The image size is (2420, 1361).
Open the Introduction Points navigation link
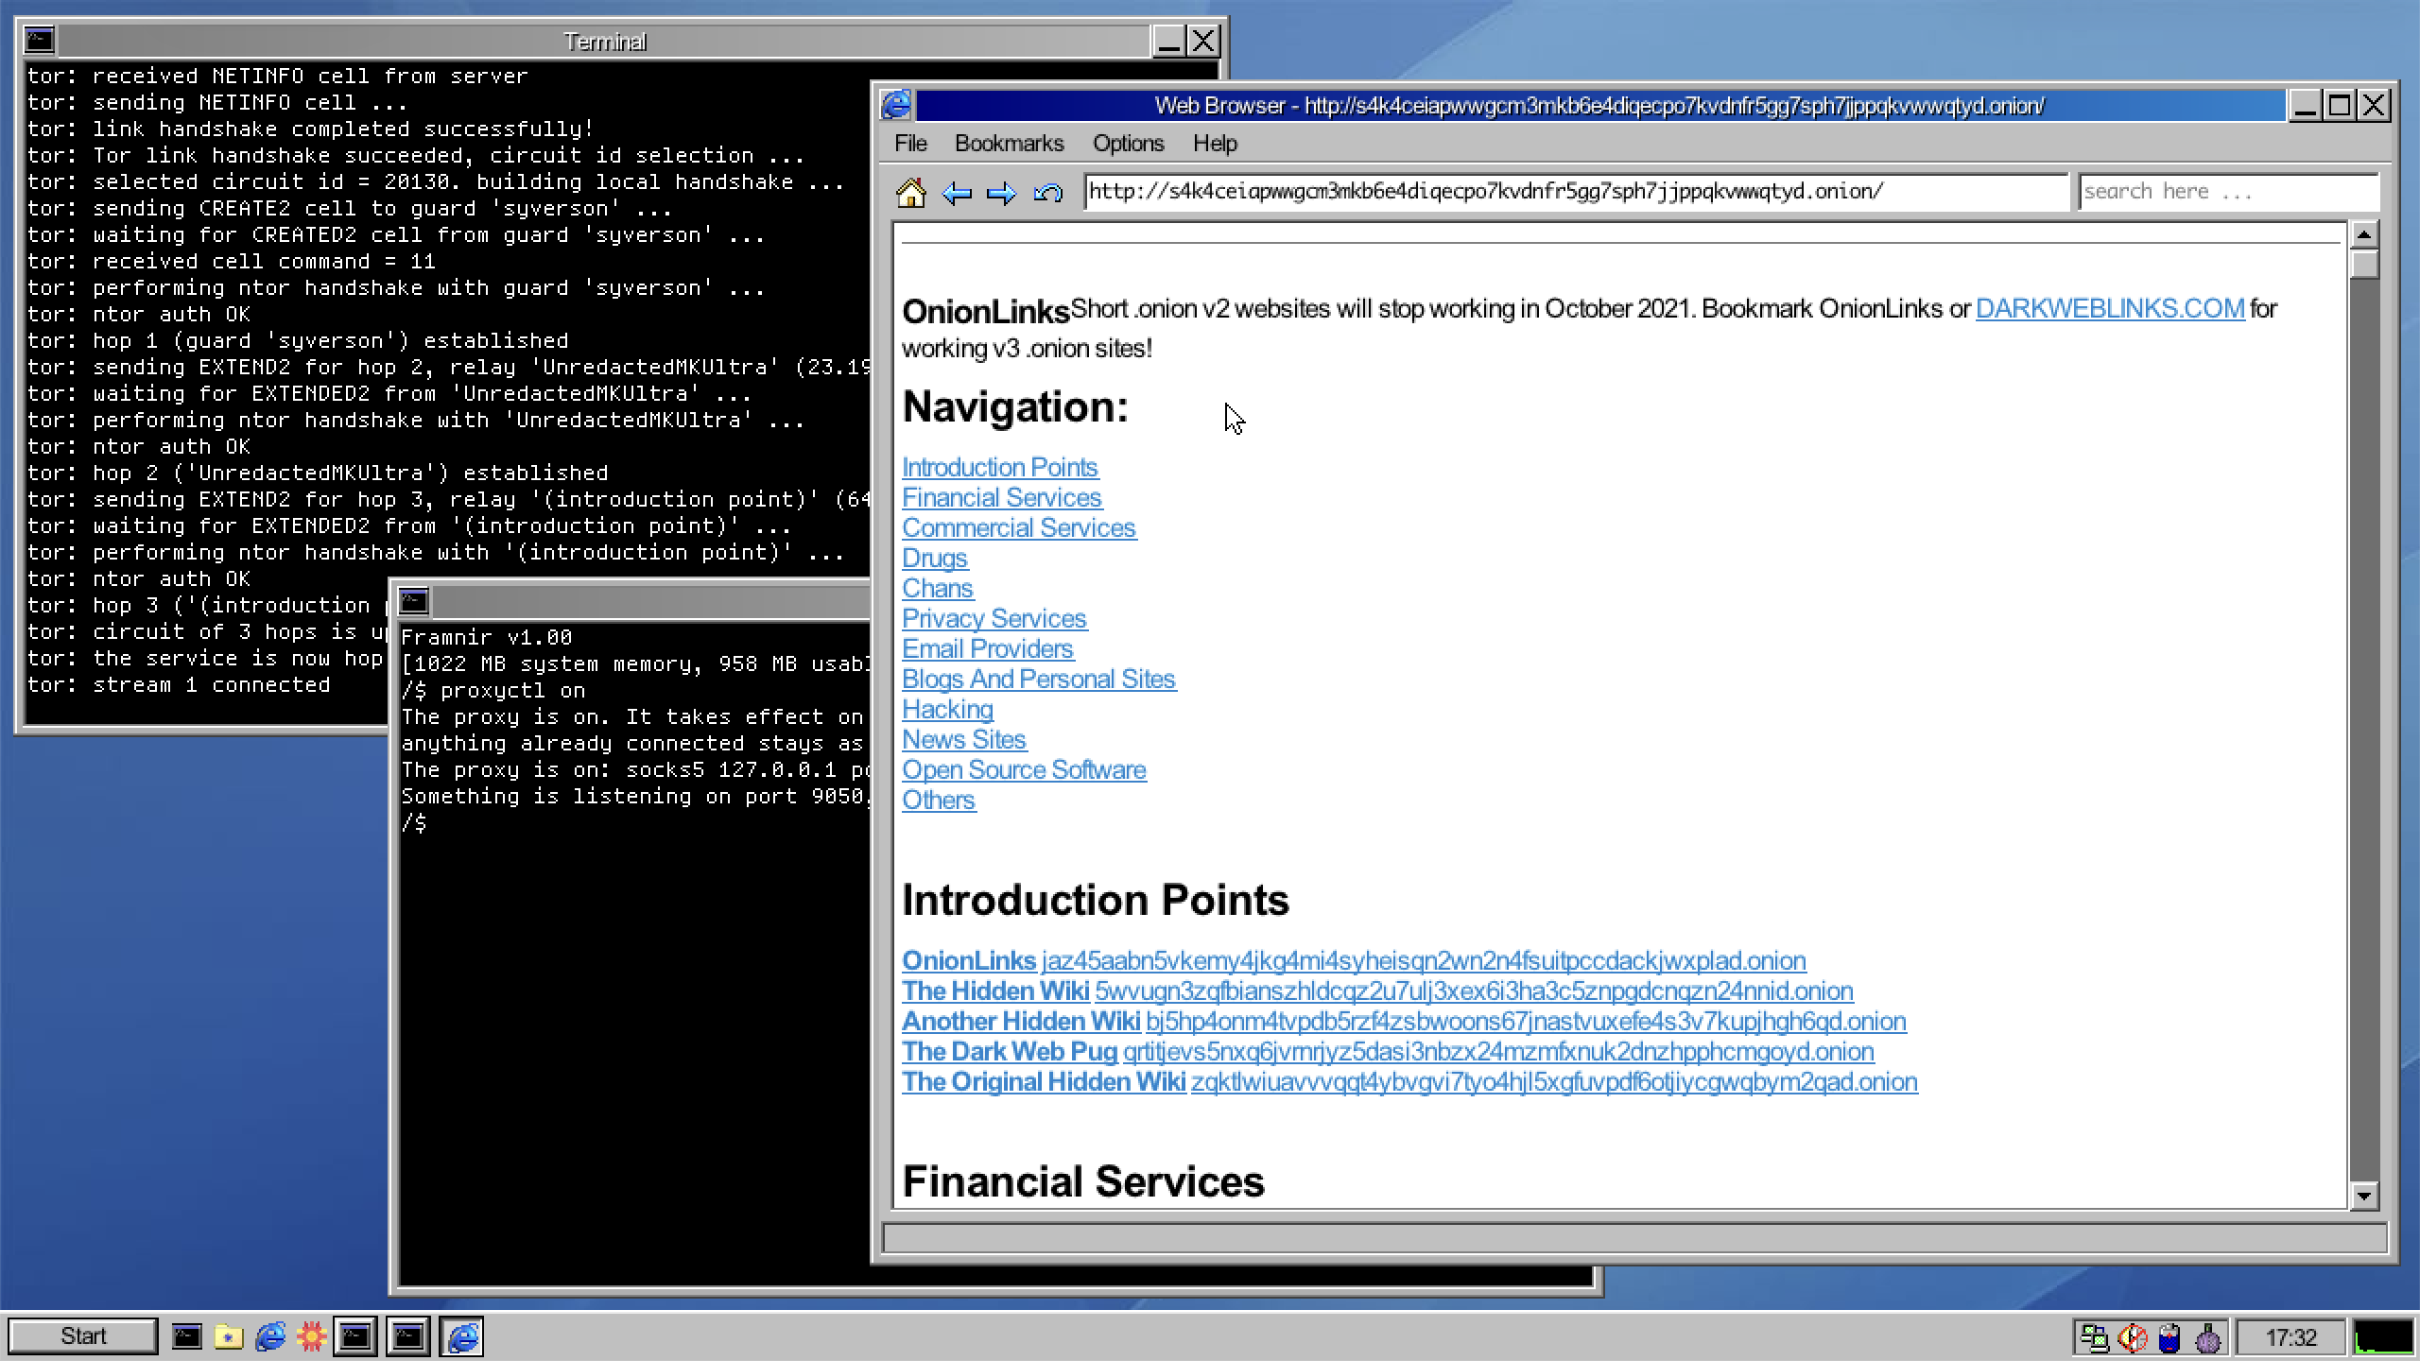[999, 468]
